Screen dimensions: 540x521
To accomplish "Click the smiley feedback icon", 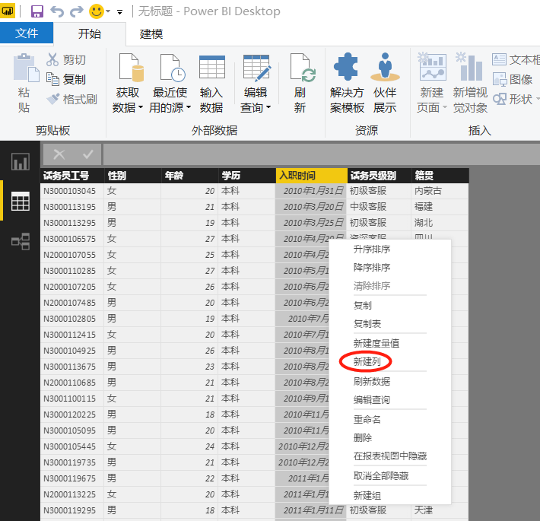I will [x=97, y=11].
